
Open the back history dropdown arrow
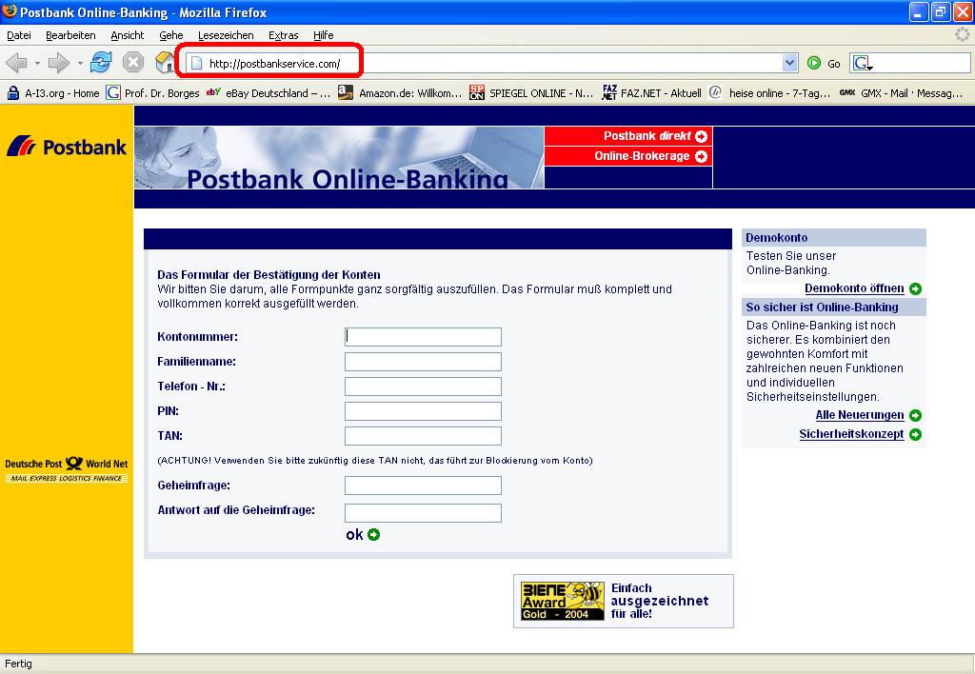tap(37, 63)
